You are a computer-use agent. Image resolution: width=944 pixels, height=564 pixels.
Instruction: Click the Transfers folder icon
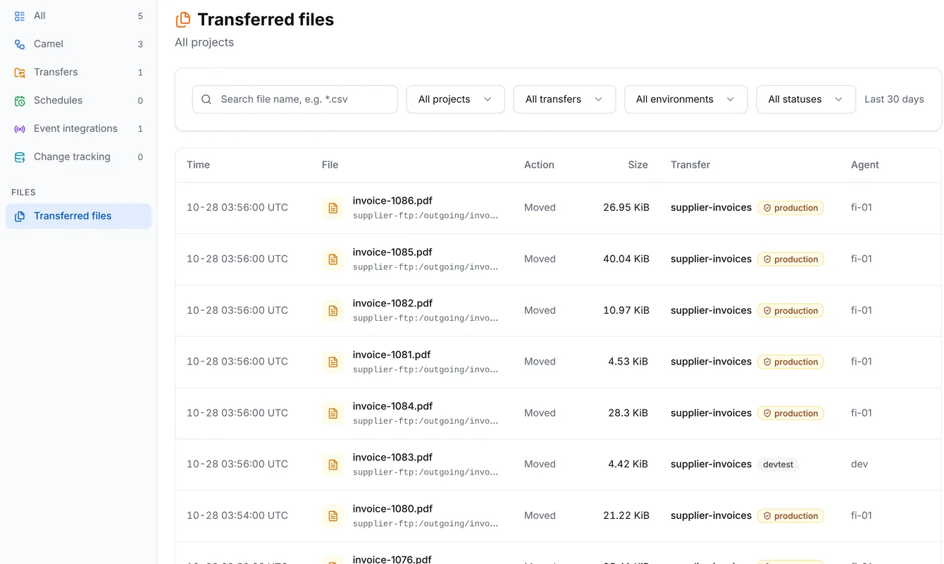point(20,72)
